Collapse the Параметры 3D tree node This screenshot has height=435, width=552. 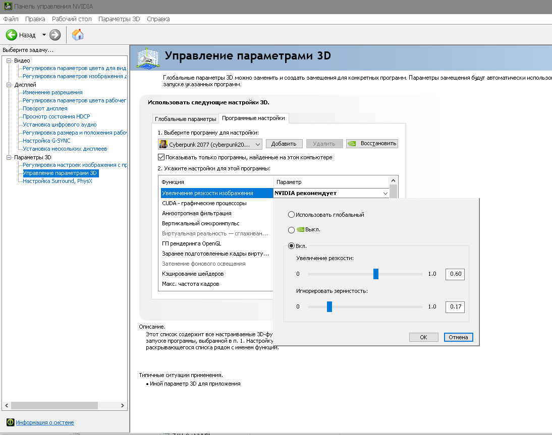9,157
